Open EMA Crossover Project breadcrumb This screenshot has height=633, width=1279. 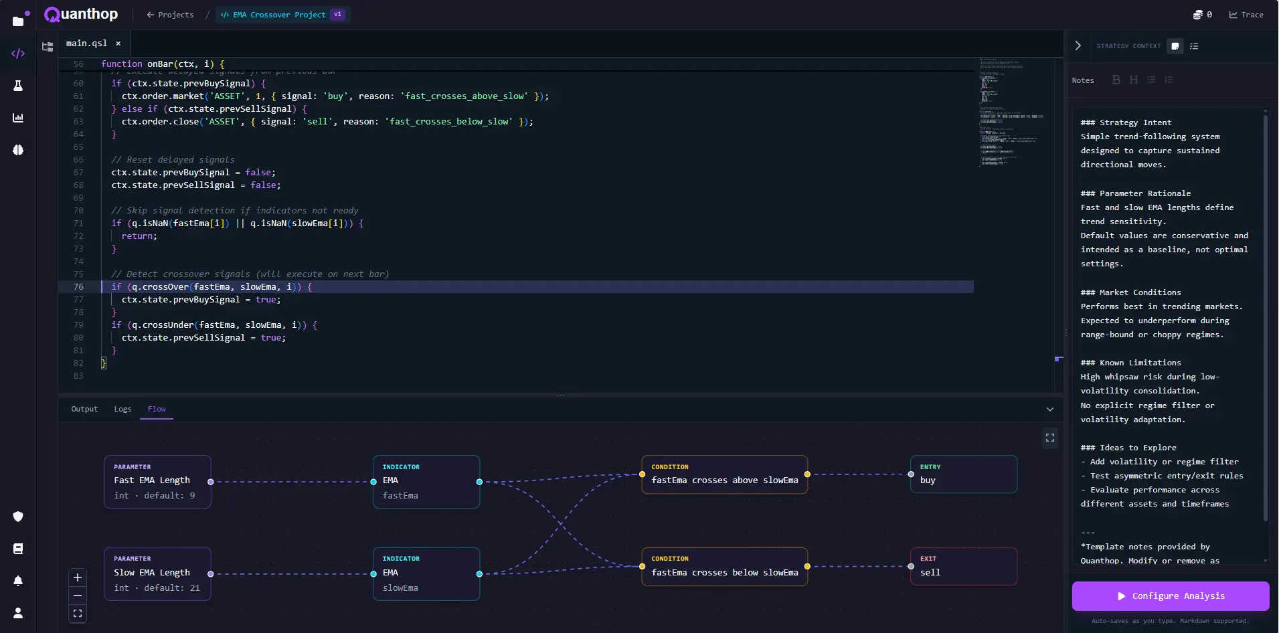(x=279, y=15)
